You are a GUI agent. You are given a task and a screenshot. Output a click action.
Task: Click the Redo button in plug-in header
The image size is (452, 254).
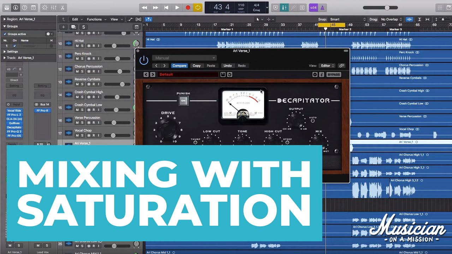pos(242,66)
